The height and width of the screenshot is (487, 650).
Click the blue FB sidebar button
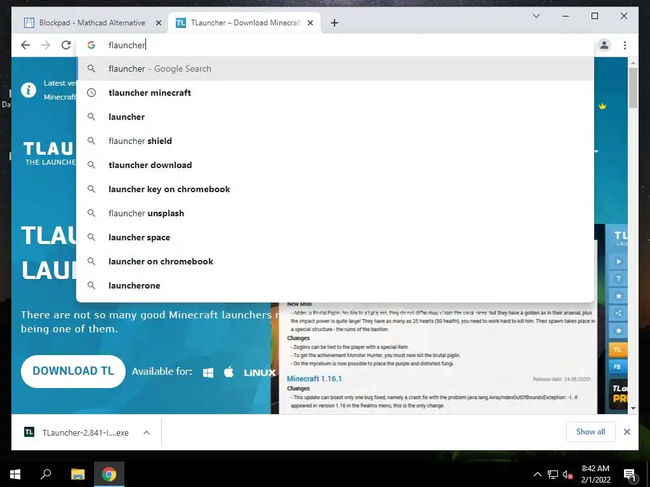tap(618, 367)
